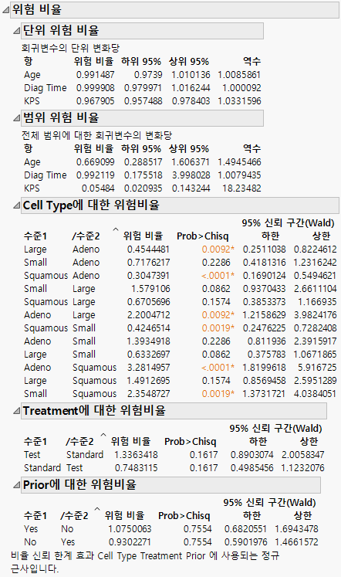The width and height of the screenshot is (341, 577).
Task: Click range Age hazard ratio 0.669099
Action: point(95,162)
